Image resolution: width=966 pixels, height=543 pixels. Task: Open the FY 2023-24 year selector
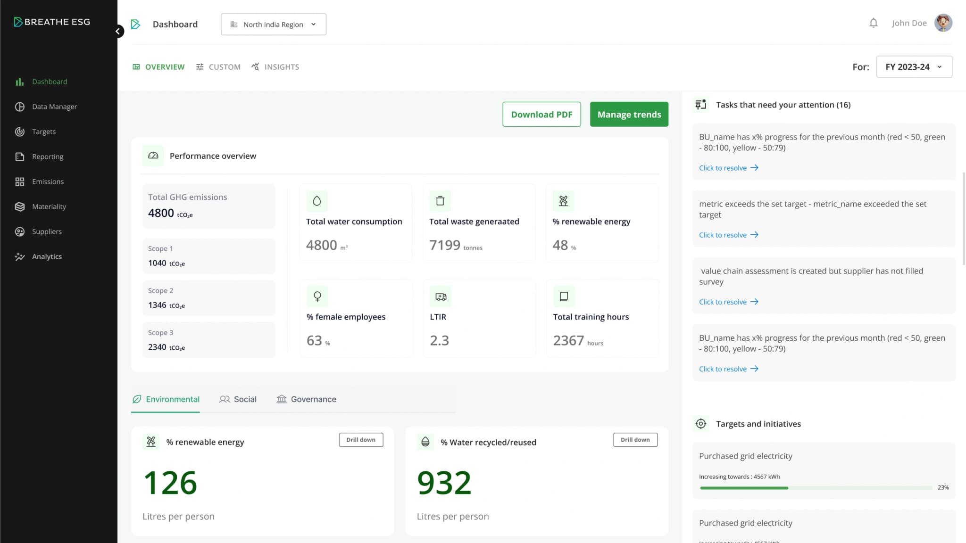[x=914, y=67]
